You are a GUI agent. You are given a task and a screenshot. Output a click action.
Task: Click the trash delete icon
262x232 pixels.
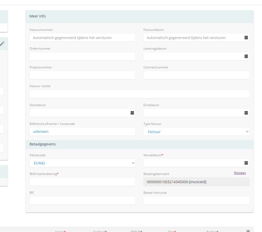[248, 231]
